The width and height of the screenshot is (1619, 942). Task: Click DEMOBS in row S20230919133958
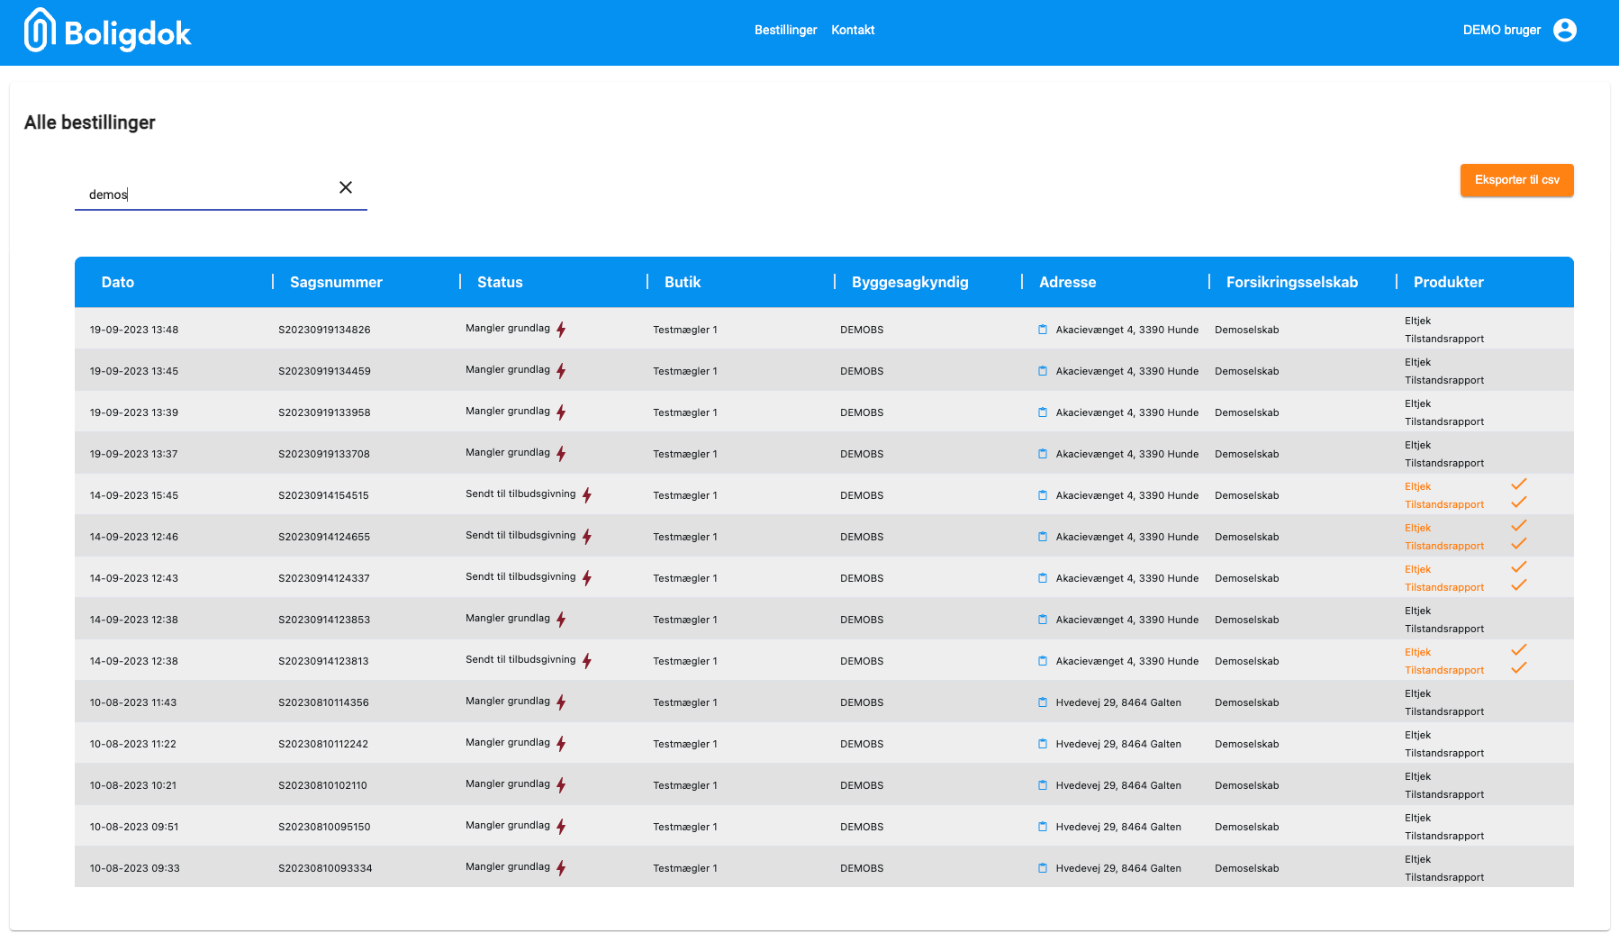[x=862, y=412]
